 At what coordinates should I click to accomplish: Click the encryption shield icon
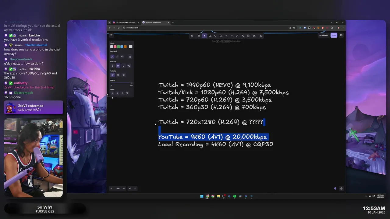tap(335, 189)
